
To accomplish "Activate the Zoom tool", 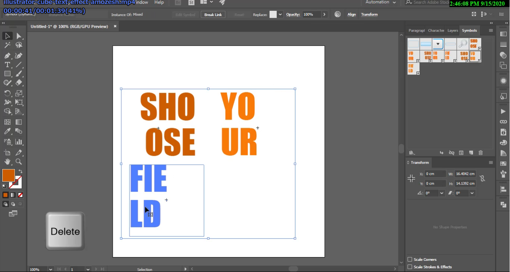I will 19,161.
